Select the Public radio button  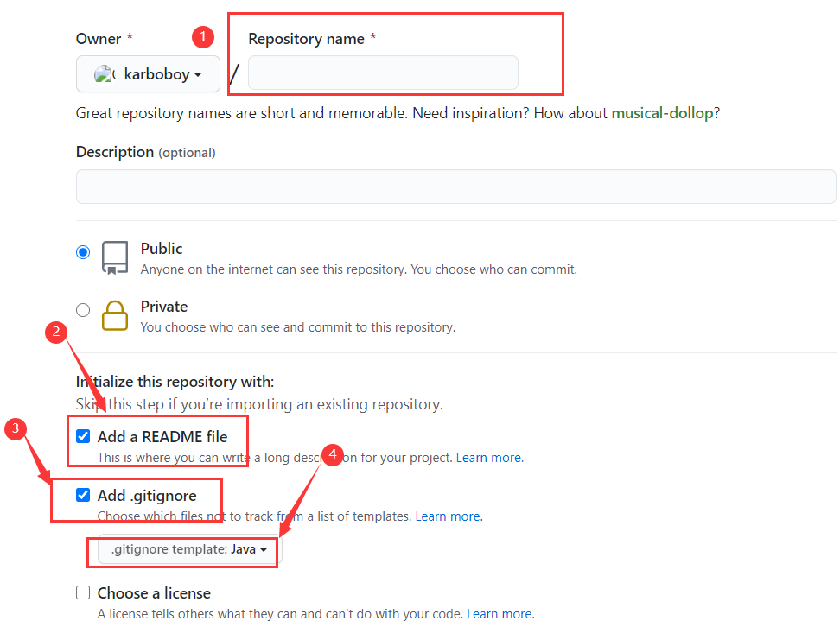tap(83, 251)
